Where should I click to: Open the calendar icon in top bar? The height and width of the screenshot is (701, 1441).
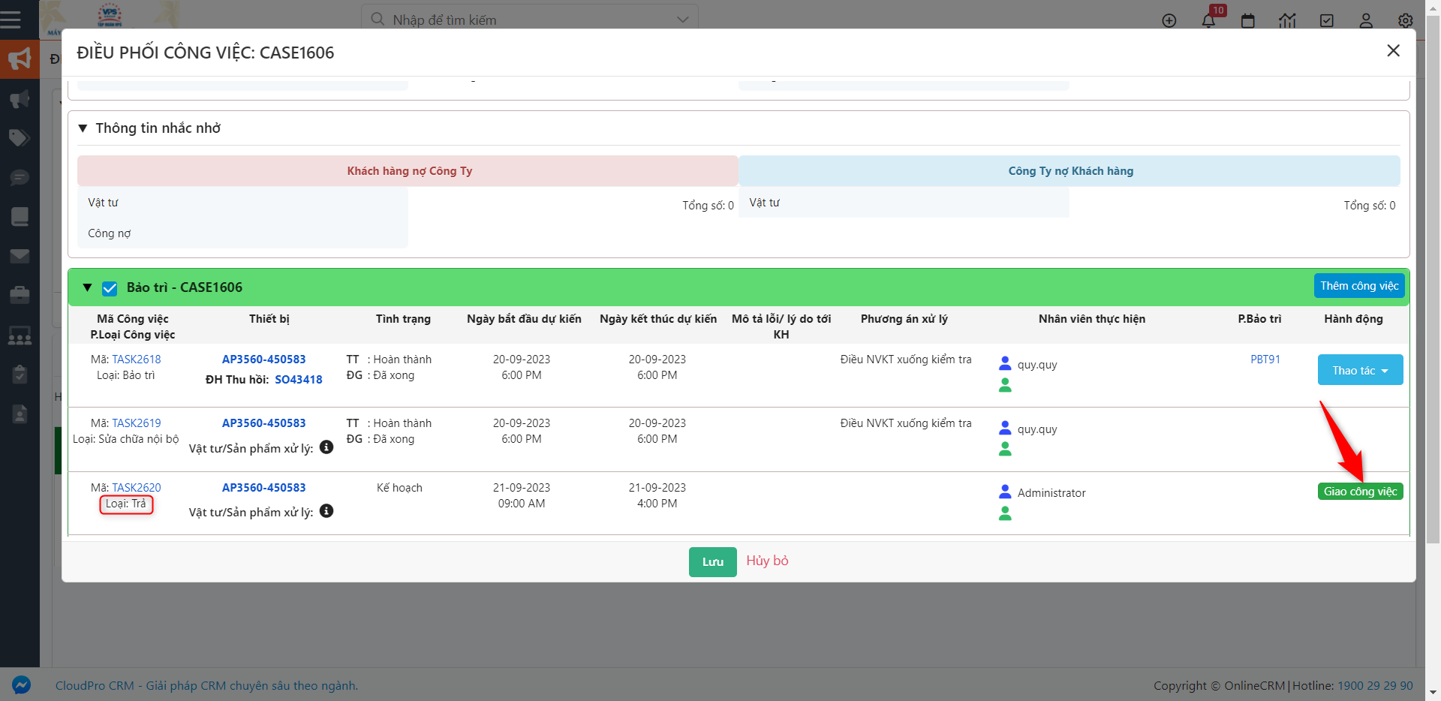1248,20
